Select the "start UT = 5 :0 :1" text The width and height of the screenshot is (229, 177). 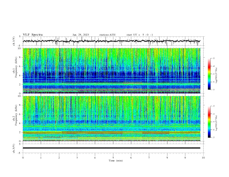(140, 35)
